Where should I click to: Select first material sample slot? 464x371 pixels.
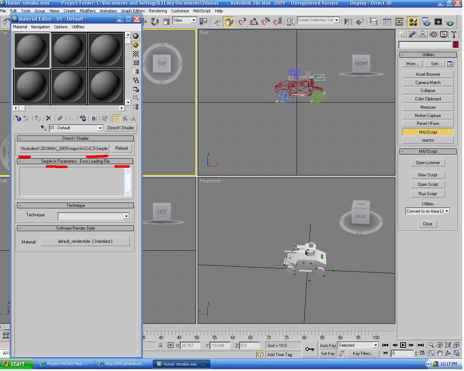coord(32,50)
